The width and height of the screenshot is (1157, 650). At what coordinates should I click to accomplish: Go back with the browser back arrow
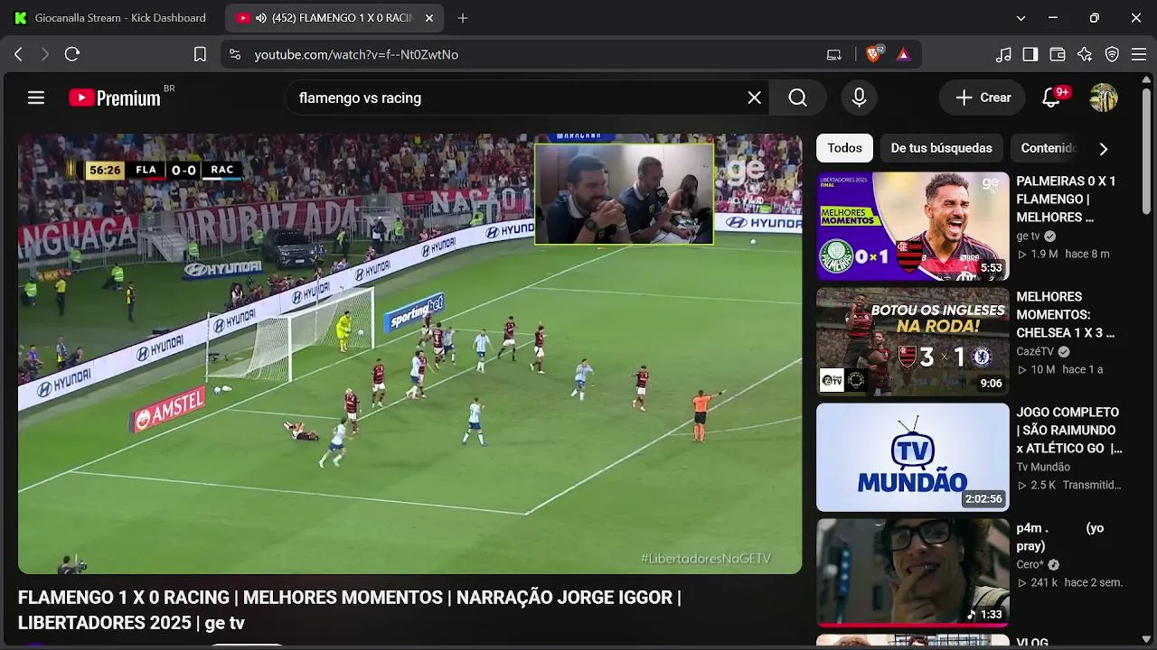point(18,54)
